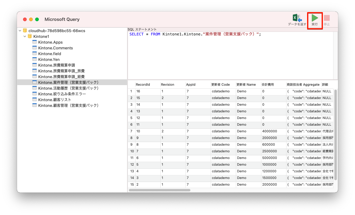The image size is (355, 215).
Task: Click the table icon beside Kintone.field
Action: (x=35, y=53)
